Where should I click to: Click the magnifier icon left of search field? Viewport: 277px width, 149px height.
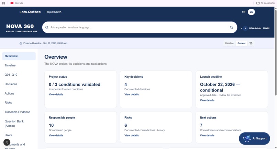[47, 27]
